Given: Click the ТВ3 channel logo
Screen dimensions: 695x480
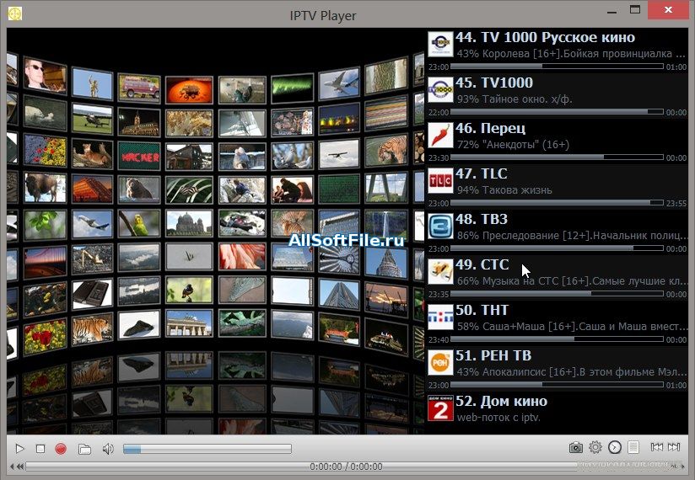Looking at the screenshot, I should pos(440,227).
